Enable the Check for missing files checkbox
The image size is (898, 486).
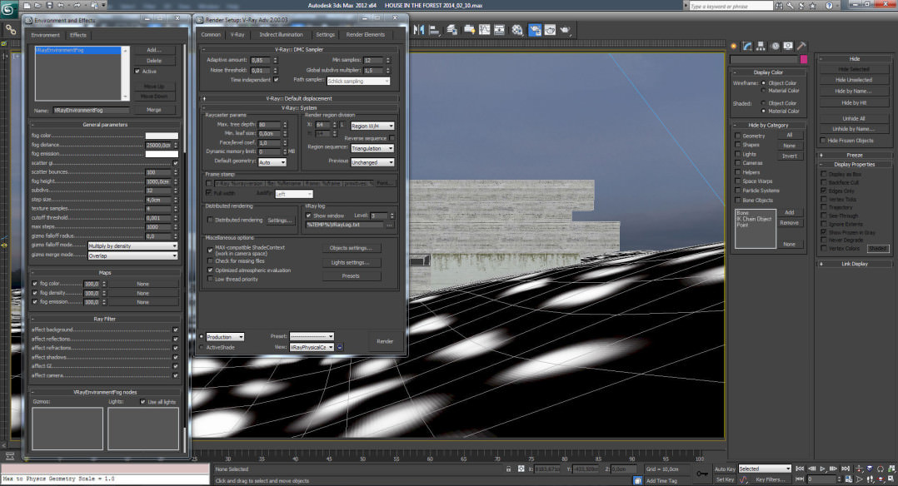point(210,260)
